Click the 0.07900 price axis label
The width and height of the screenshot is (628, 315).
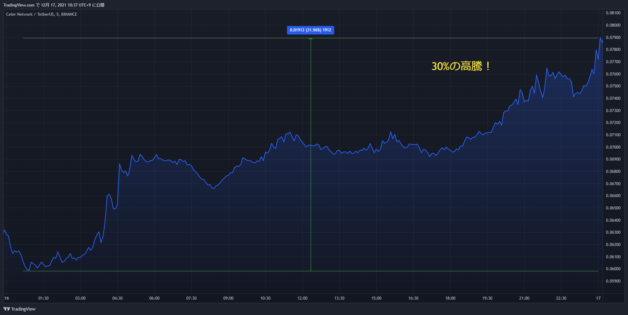point(613,38)
